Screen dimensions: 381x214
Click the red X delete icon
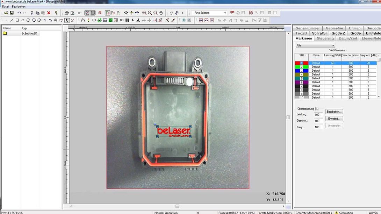(x=49, y=13)
